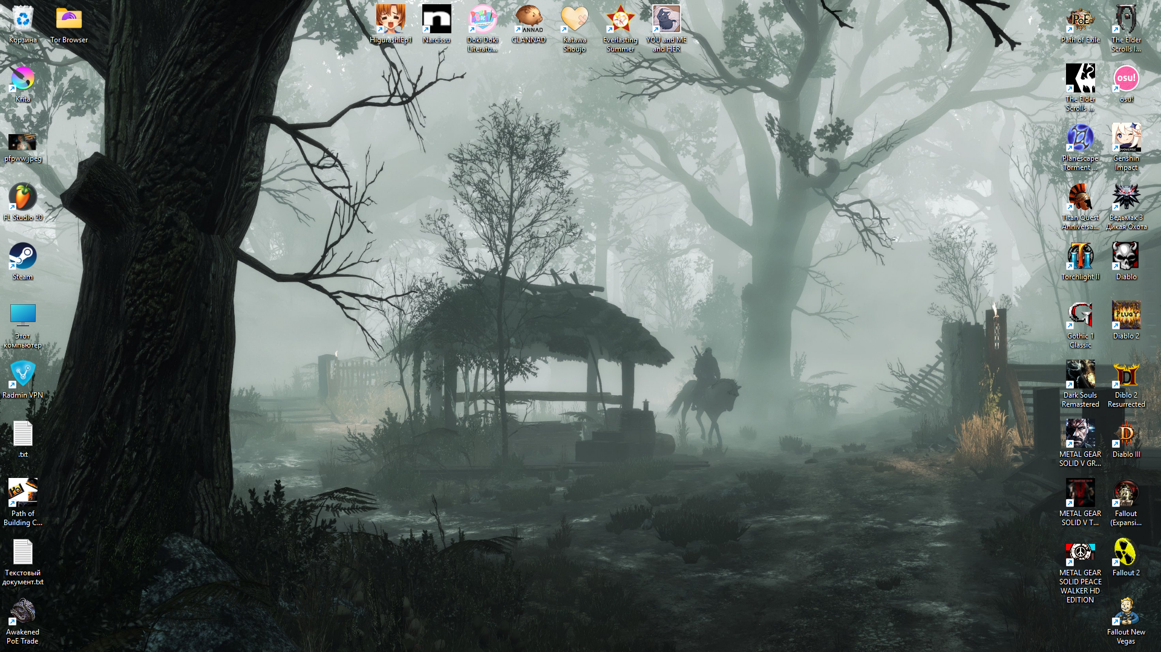1161x652 pixels.
Task: Select the Текстовый документ.txt file
Action: click(22, 563)
